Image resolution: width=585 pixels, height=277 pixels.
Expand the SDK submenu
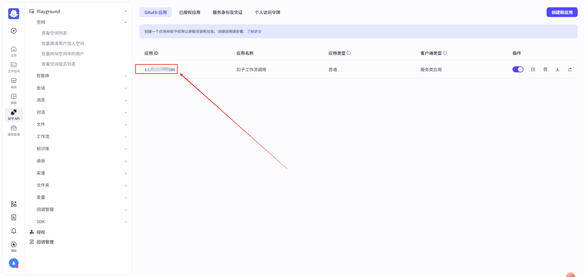point(126,222)
